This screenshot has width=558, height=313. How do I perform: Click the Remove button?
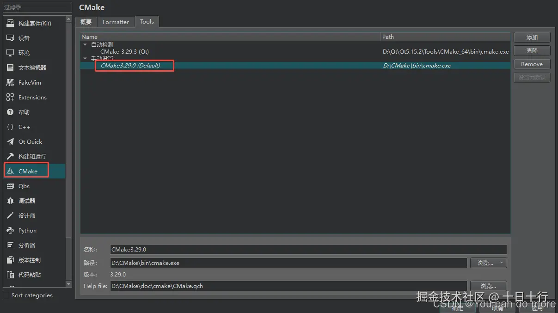click(532, 64)
